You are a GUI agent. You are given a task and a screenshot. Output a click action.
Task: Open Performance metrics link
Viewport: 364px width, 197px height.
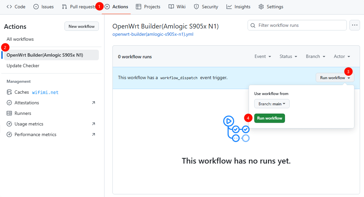tap(35, 134)
